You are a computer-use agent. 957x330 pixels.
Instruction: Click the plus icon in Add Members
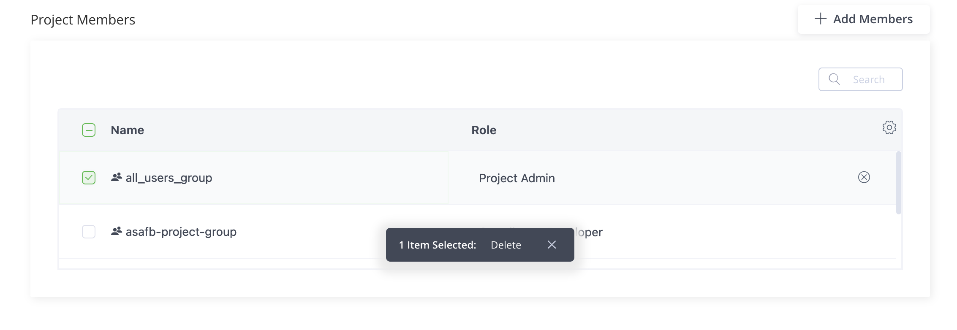pos(820,19)
